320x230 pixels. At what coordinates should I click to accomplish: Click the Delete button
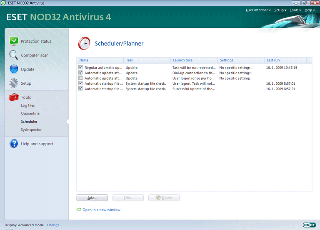pos(164,198)
